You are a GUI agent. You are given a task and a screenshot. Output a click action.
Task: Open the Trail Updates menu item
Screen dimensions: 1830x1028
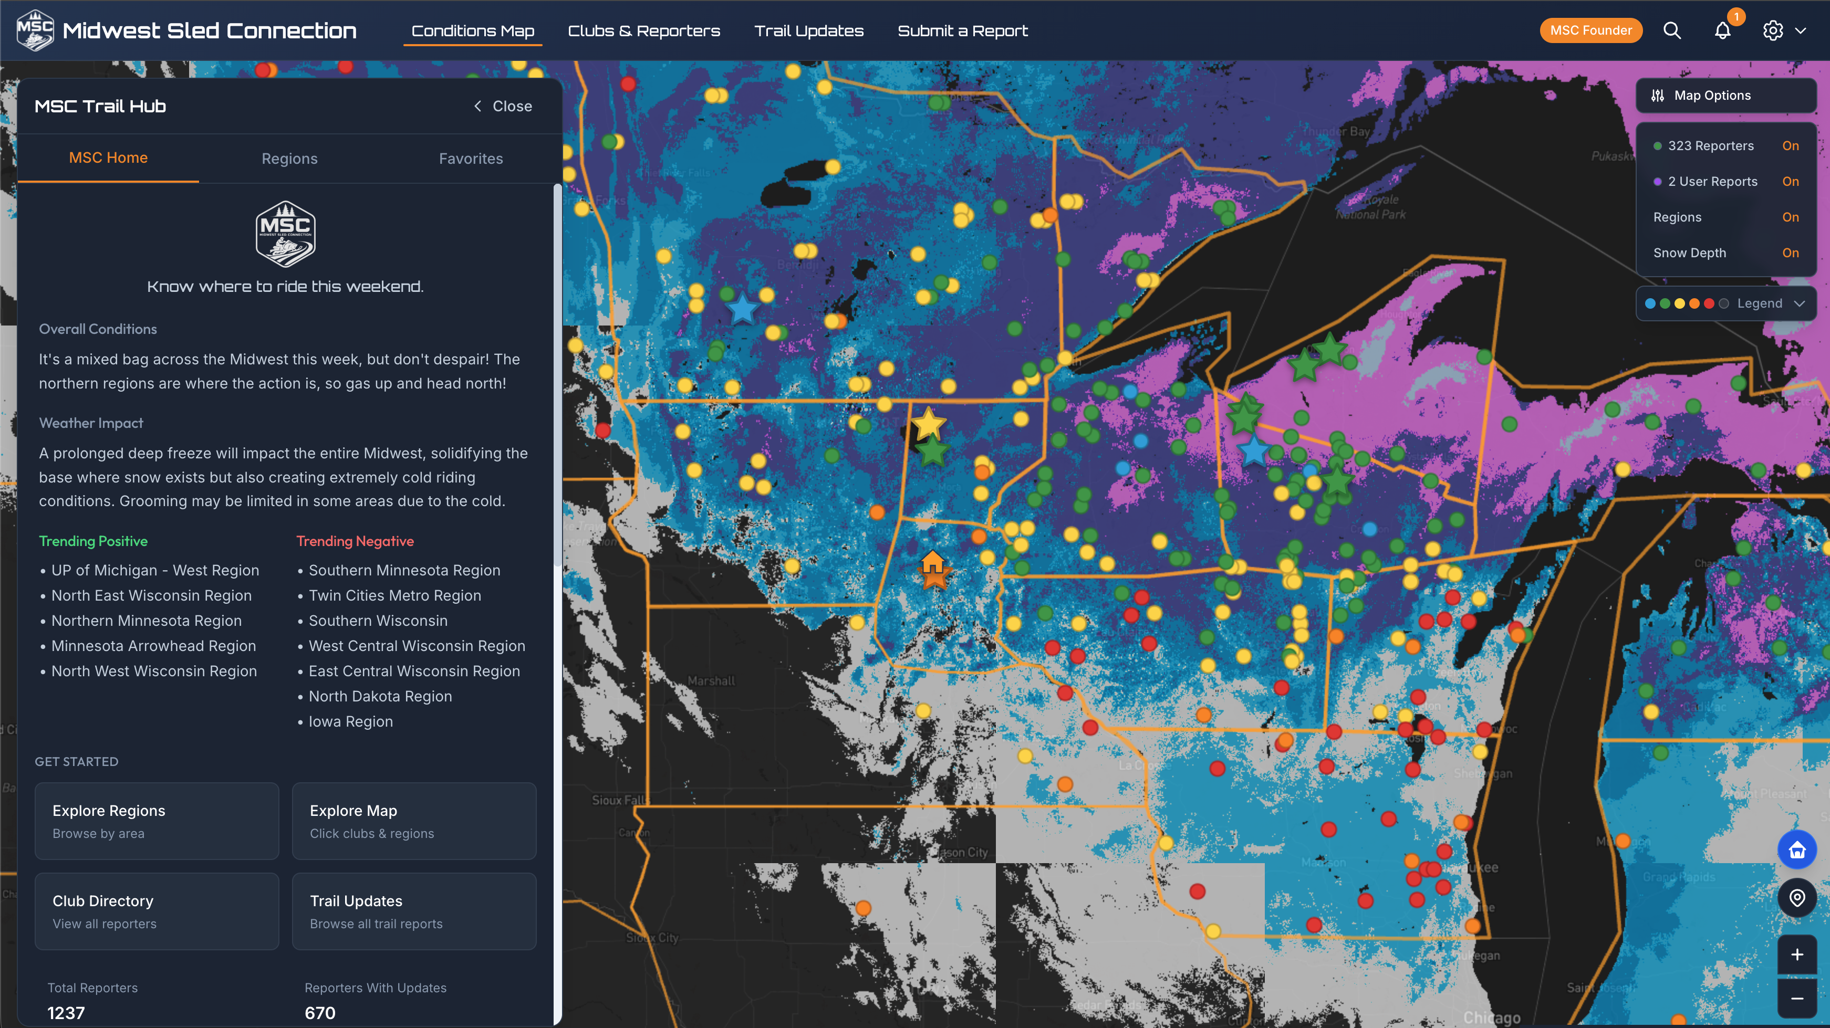coord(809,30)
